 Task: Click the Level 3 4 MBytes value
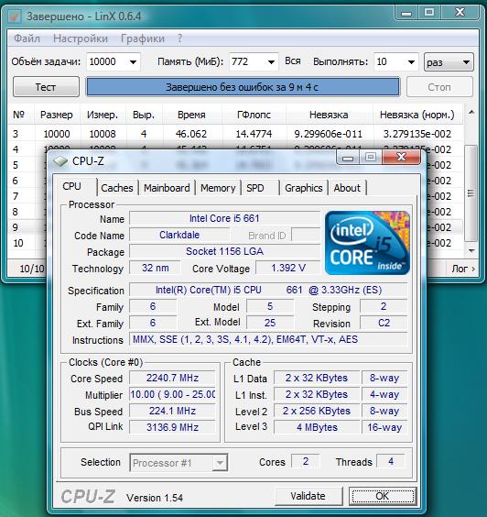(x=317, y=427)
